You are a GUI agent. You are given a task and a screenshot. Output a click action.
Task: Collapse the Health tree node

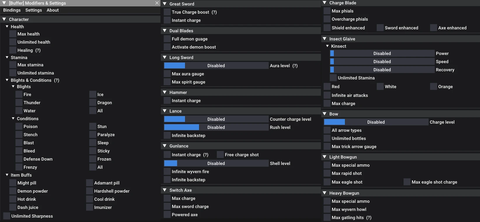tap(7, 26)
